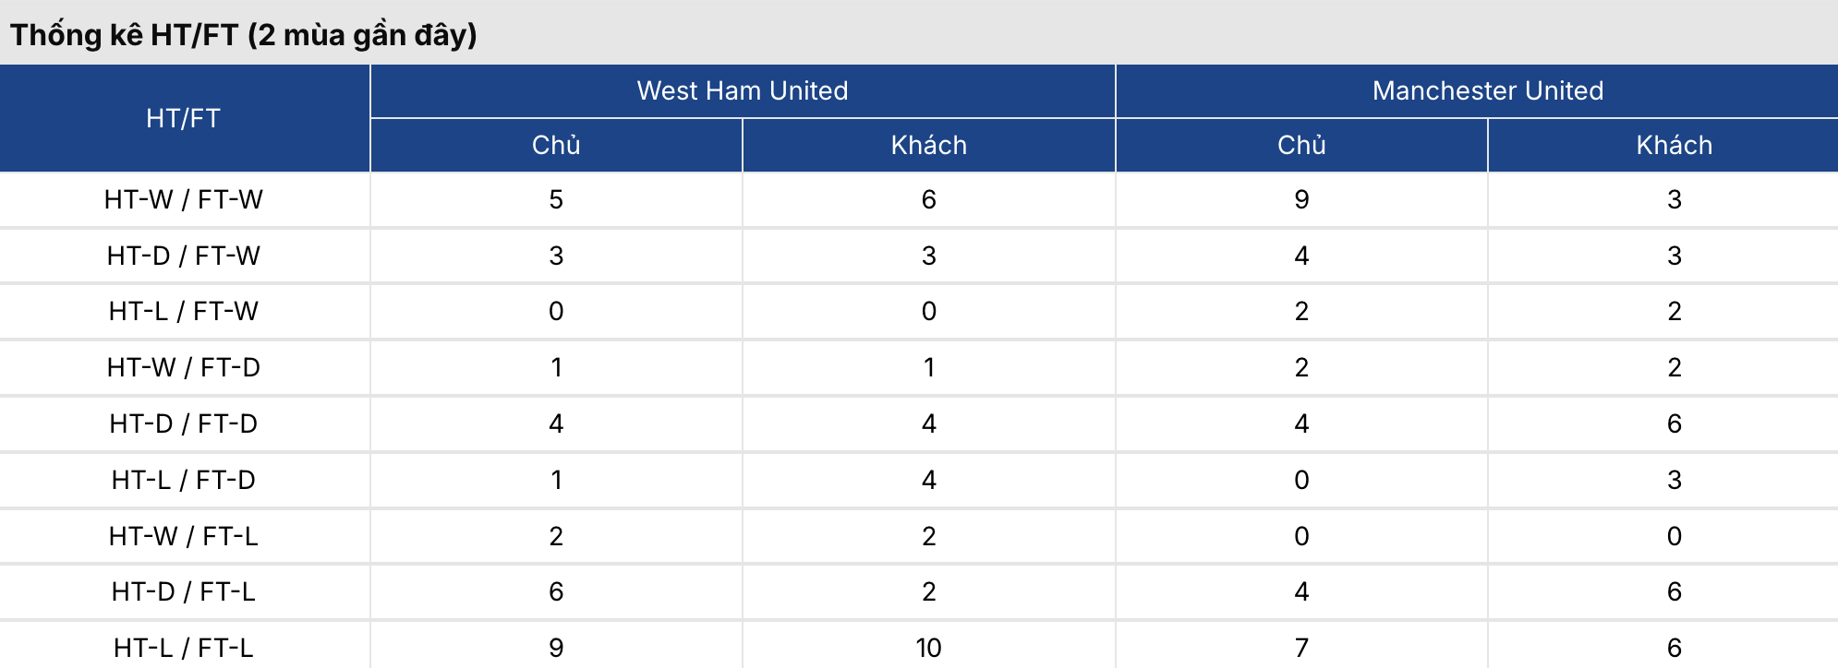Click the Thống kê HT/FT section title

pos(244,35)
